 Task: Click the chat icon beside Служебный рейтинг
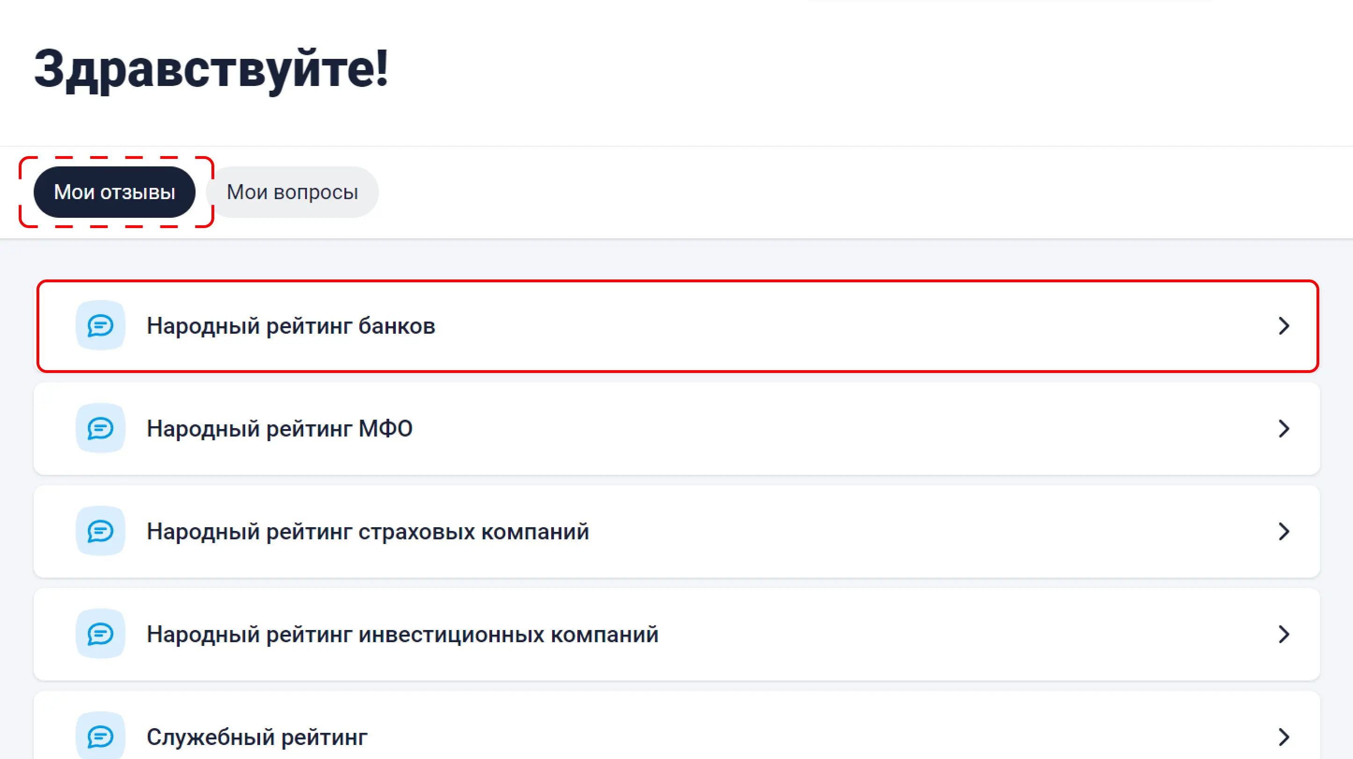(x=100, y=737)
